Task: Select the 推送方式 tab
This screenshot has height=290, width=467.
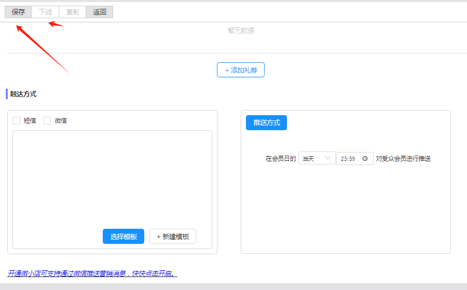Action: point(266,122)
